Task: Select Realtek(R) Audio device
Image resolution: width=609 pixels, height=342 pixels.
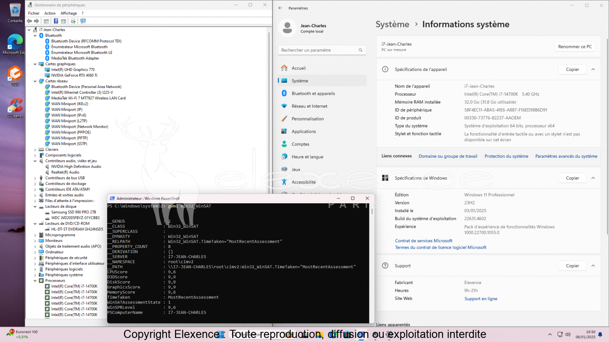Action: (65, 172)
